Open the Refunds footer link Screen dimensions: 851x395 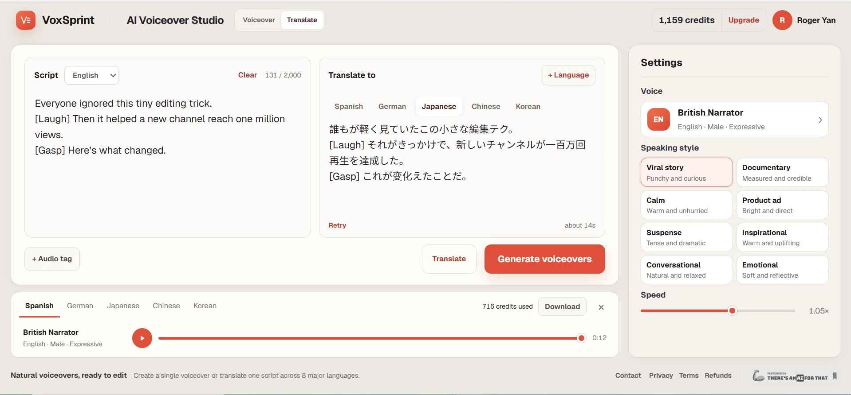(x=718, y=376)
